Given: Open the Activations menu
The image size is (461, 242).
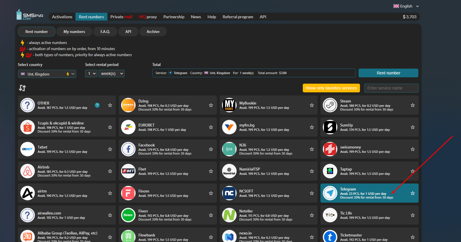Looking at the screenshot, I should (62, 17).
